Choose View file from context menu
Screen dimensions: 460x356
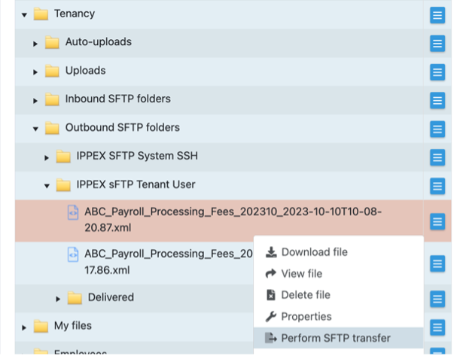click(x=301, y=273)
